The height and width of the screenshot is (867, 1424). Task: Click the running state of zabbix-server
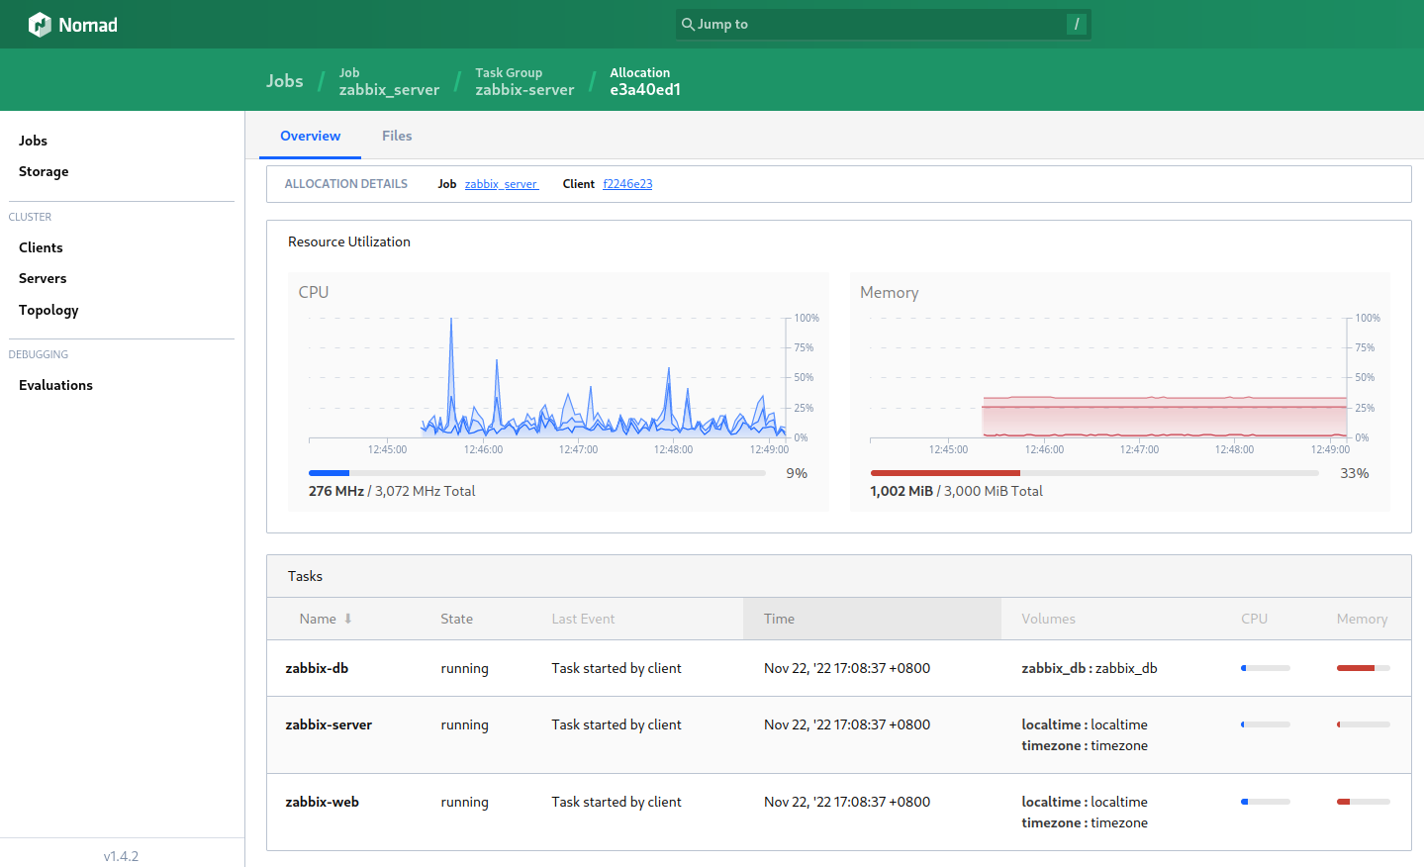(464, 724)
